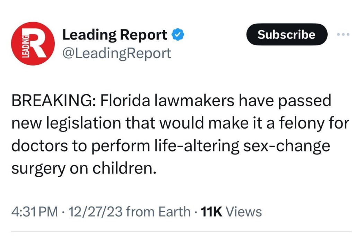Click the "from Earth" location label
Viewport: 355px width, 237px height.
158,212
